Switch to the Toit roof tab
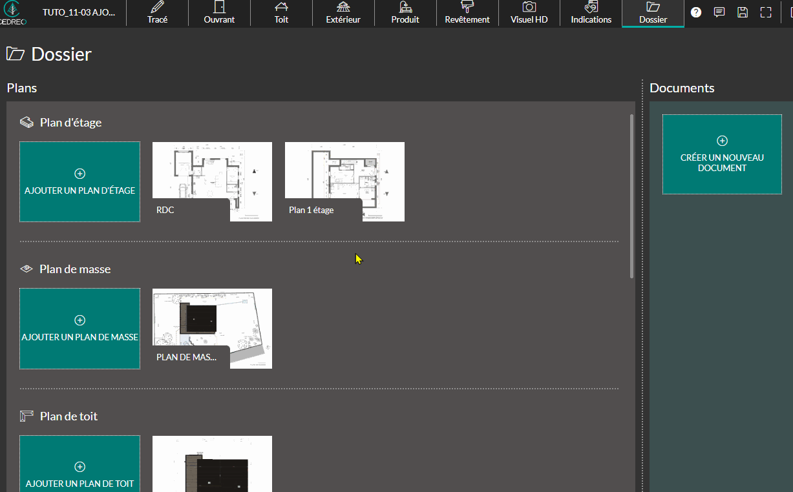The height and width of the screenshot is (492, 793). (281, 13)
